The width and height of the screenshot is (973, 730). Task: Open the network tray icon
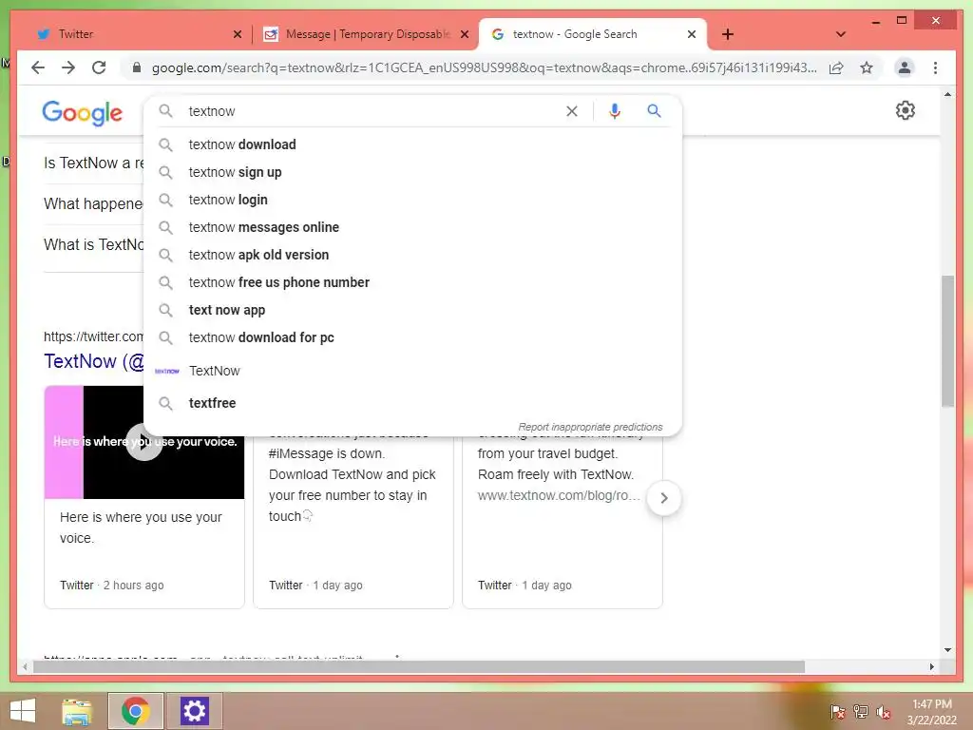coord(861,711)
